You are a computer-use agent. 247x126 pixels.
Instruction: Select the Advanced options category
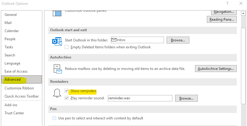pyautogui.click(x=21, y=79)
